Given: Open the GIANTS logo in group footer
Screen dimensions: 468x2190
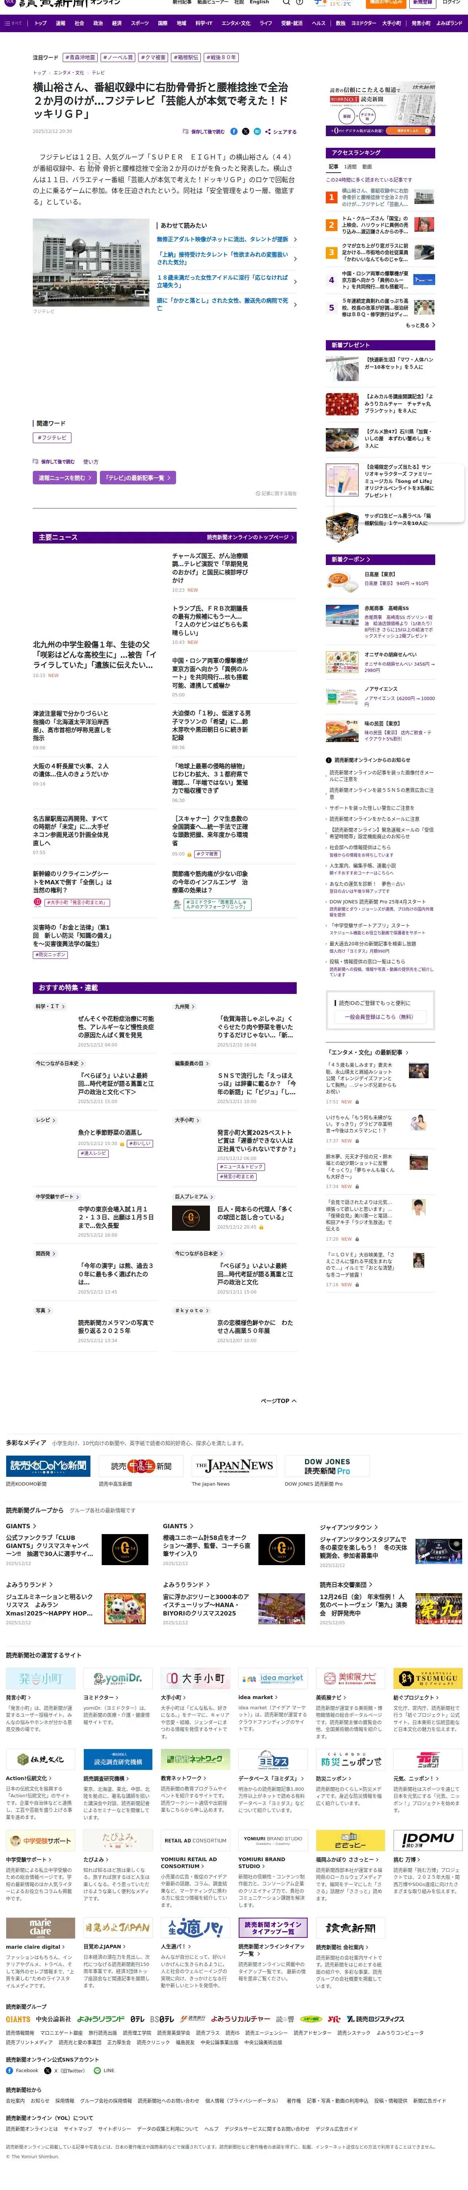Looking at the screenshot, I should coord(18,2018).
